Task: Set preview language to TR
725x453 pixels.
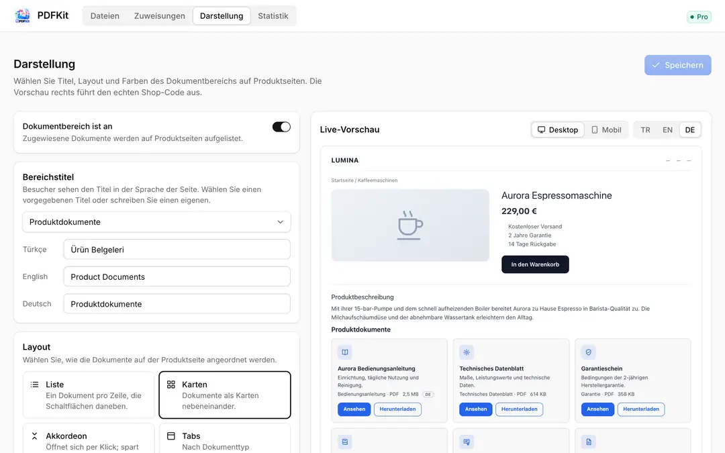Action: click(x=646, y=130)
